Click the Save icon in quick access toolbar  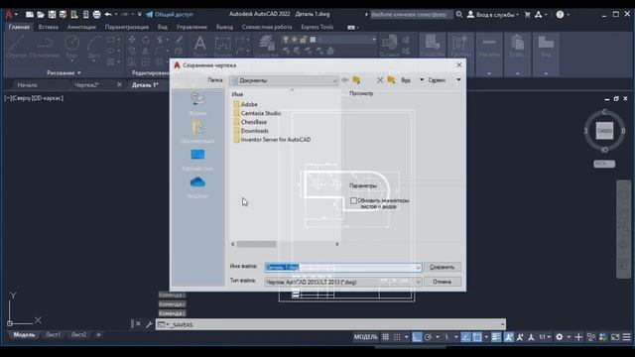tap(52, 15)
